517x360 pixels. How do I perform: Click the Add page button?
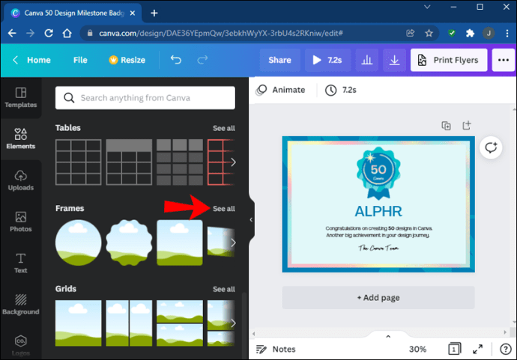point(378,297)
